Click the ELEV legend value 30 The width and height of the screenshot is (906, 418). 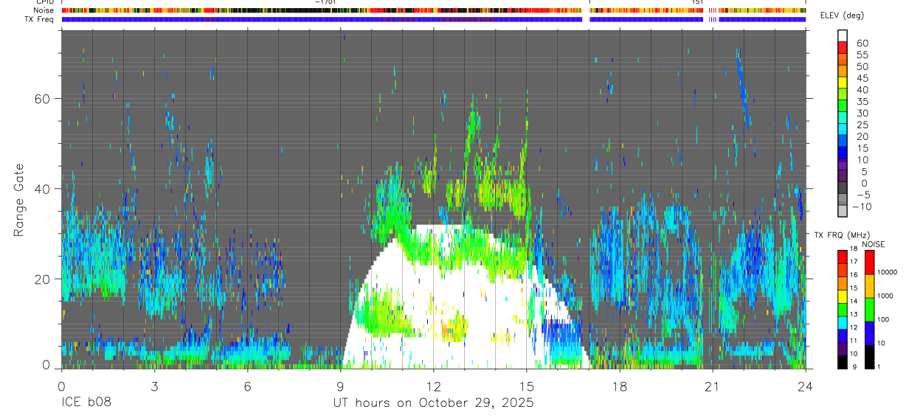click(861, 114)
